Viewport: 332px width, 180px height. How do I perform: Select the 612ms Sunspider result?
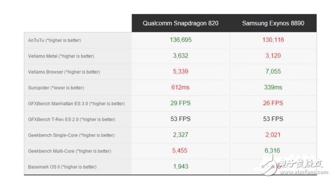(180, 88)
